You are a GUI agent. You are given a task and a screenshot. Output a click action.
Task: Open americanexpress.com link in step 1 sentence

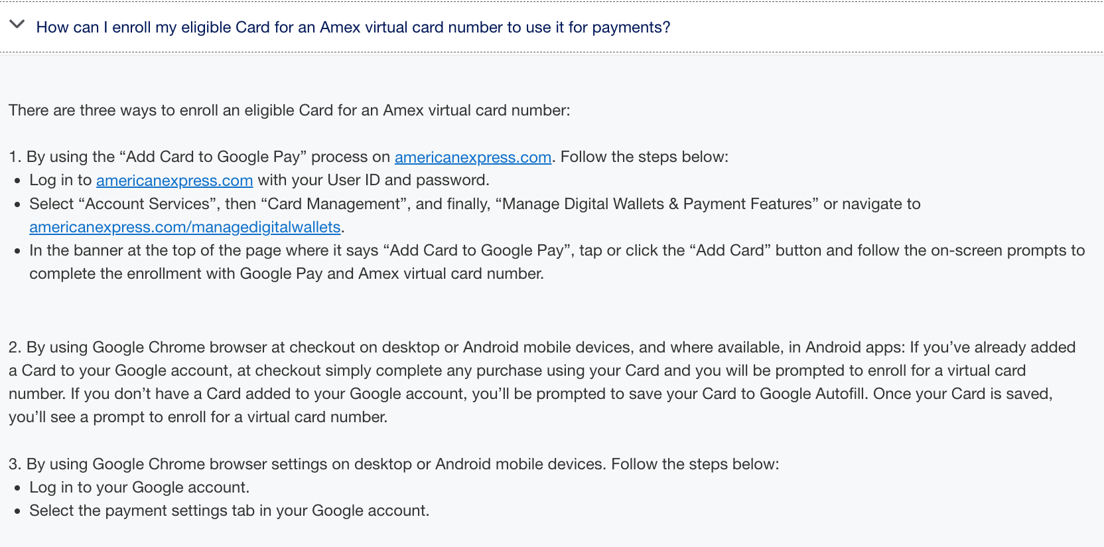pyautogui.click(x=473, y=157)
